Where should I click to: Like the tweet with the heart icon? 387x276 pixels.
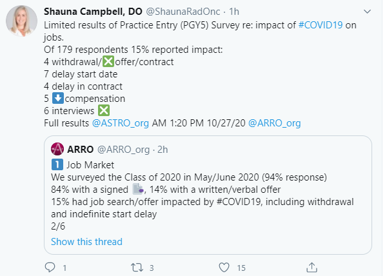click(224, 266)
